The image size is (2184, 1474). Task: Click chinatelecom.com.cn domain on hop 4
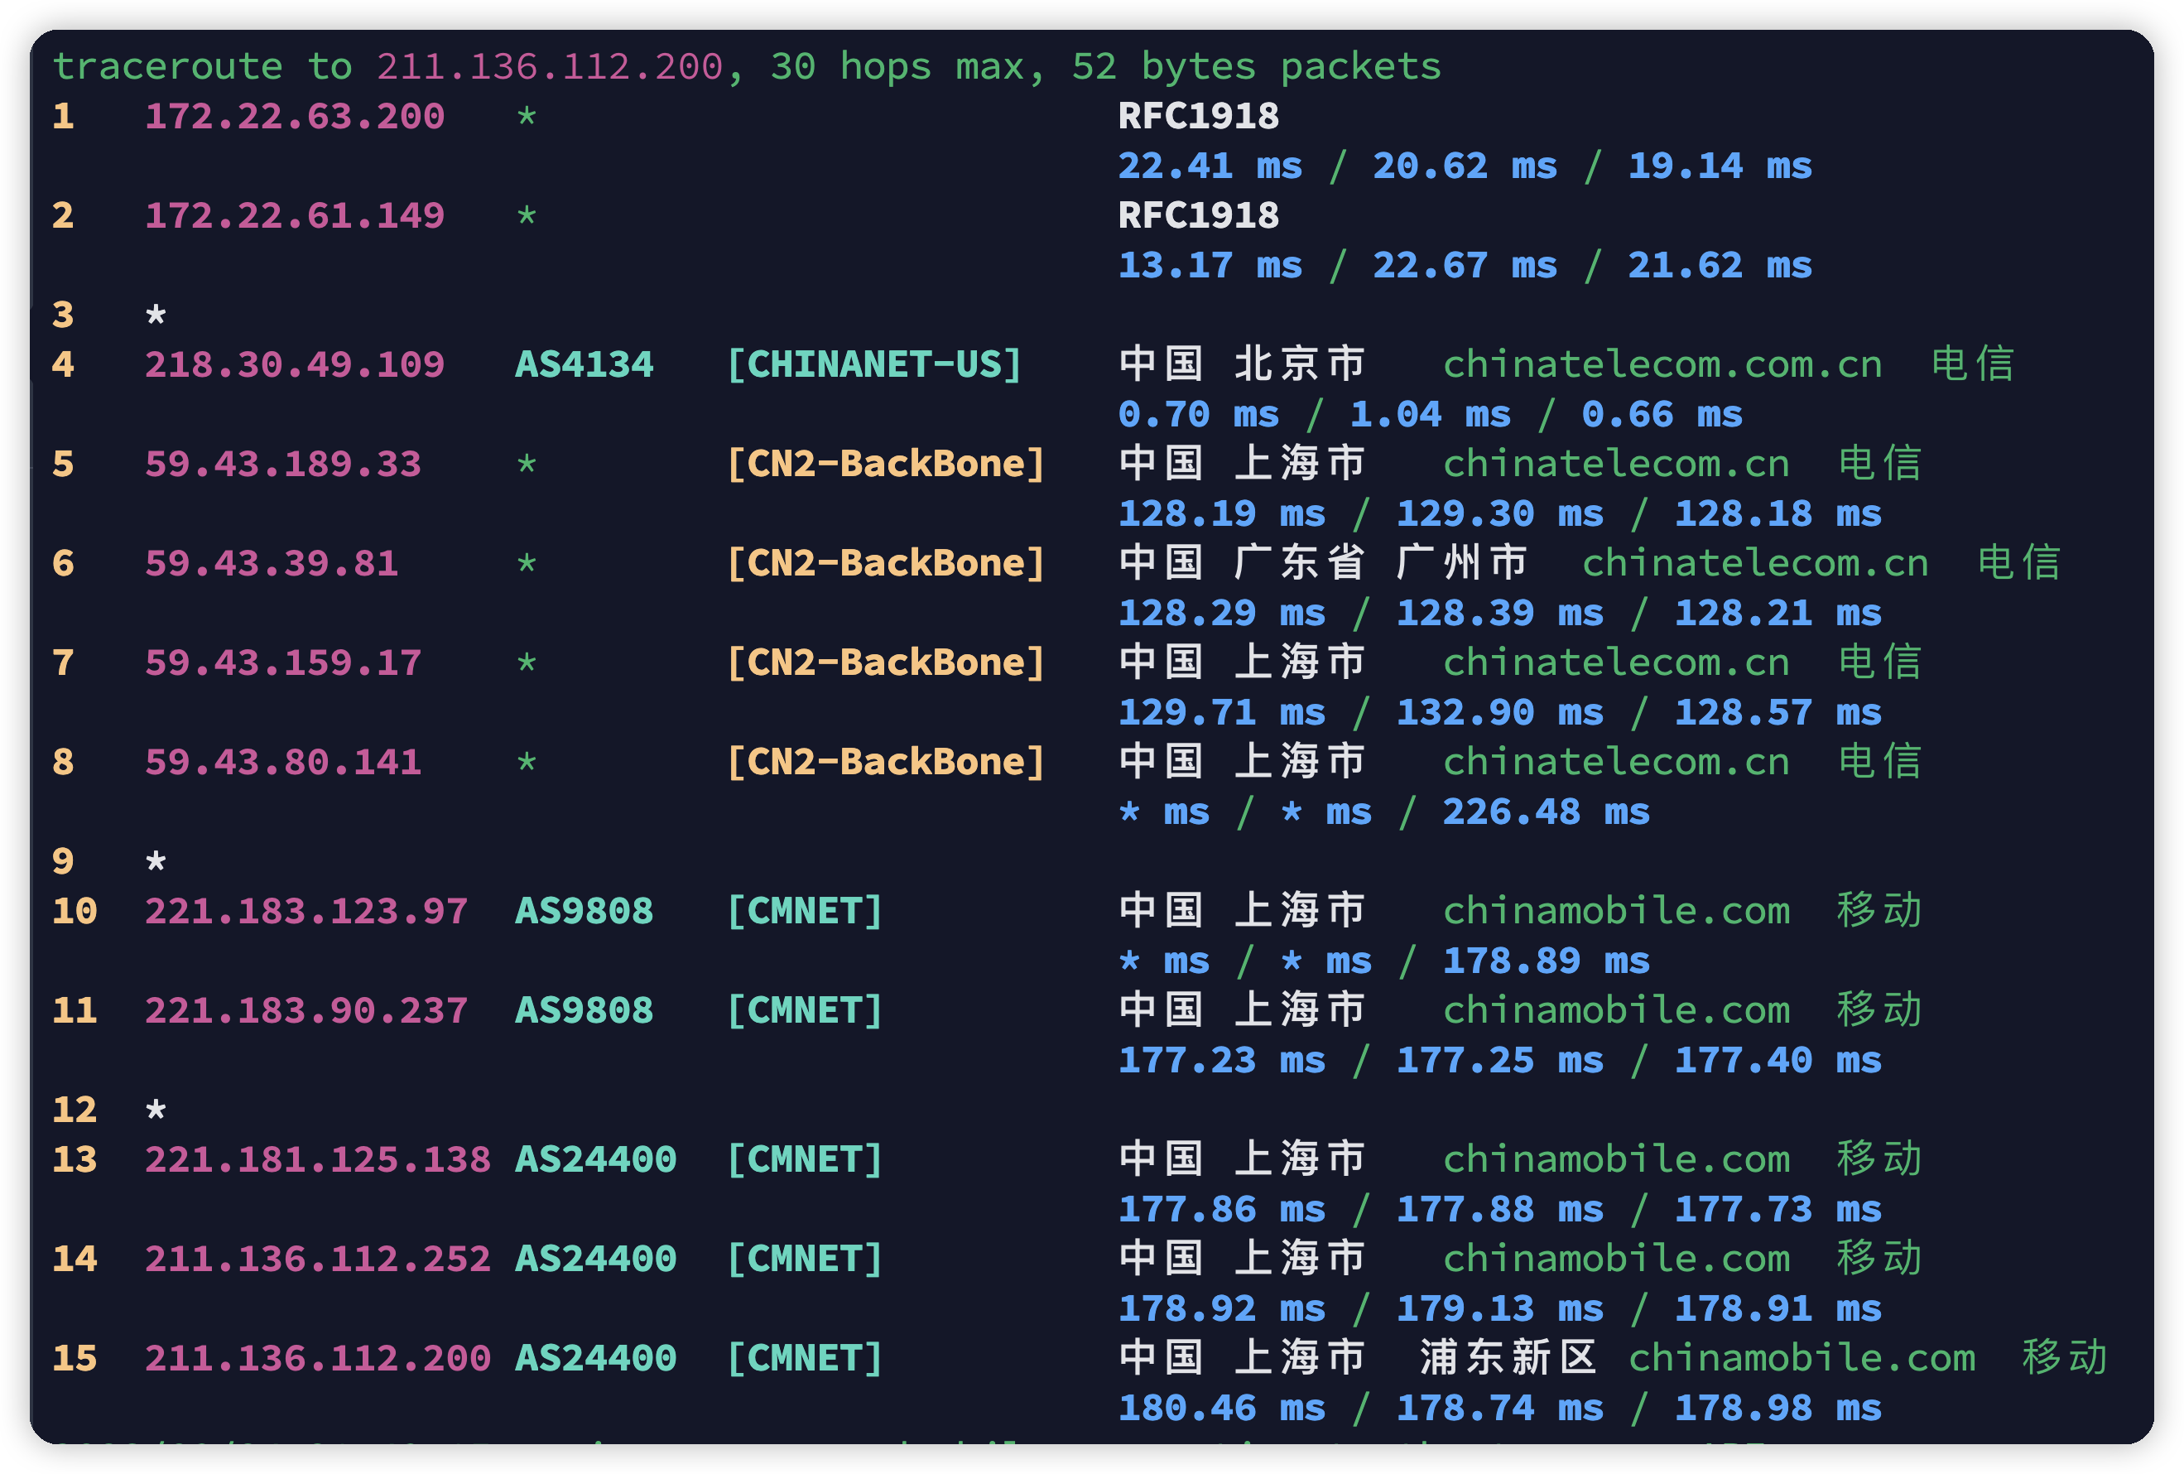(1662, 364)
